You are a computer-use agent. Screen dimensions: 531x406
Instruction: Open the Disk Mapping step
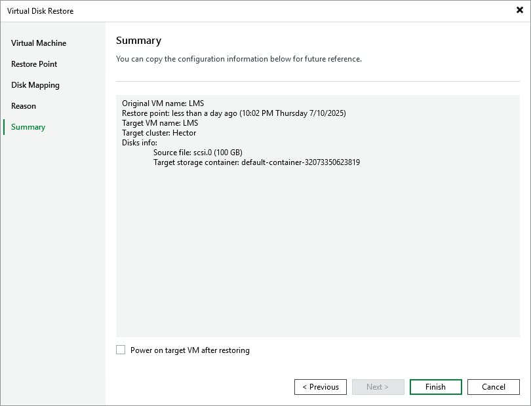(x=35, y=84)
